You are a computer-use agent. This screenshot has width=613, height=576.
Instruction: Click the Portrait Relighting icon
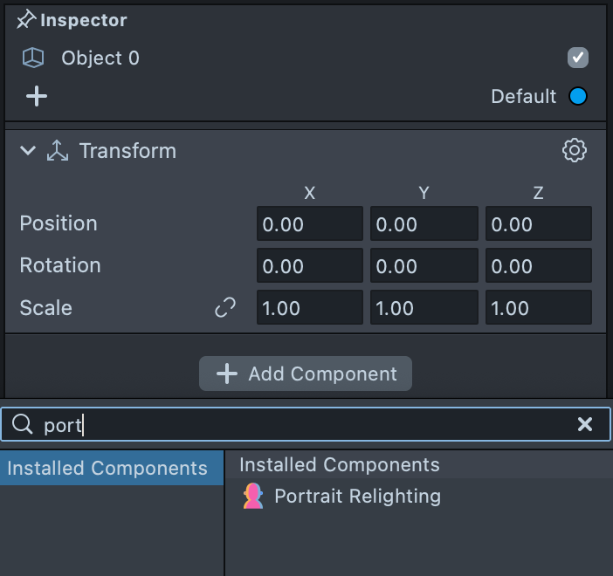(253, 497)
